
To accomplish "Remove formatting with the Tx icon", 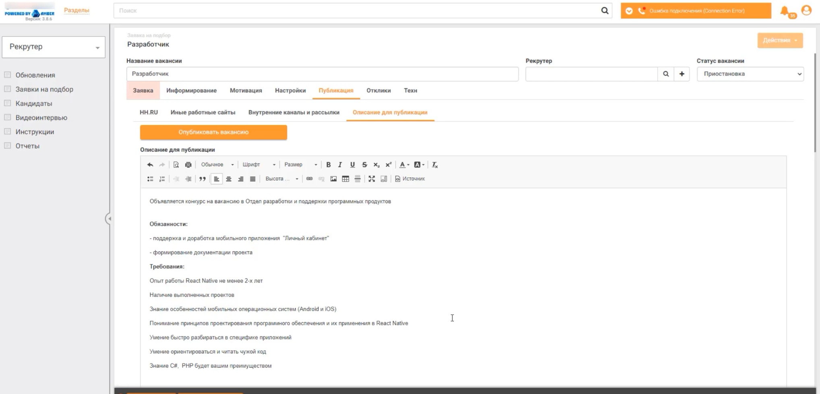I will click(435, 165).
